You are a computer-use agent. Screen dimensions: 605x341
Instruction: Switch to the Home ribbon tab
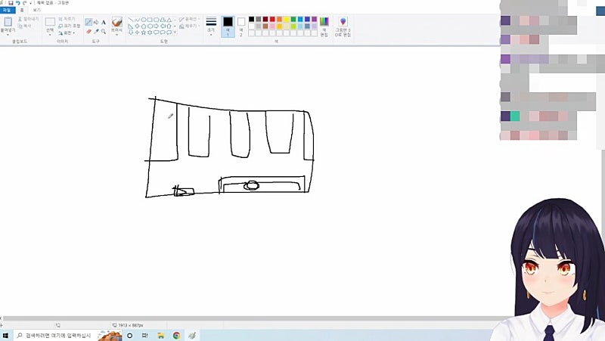pyautogui.click(x=22, y=10)
